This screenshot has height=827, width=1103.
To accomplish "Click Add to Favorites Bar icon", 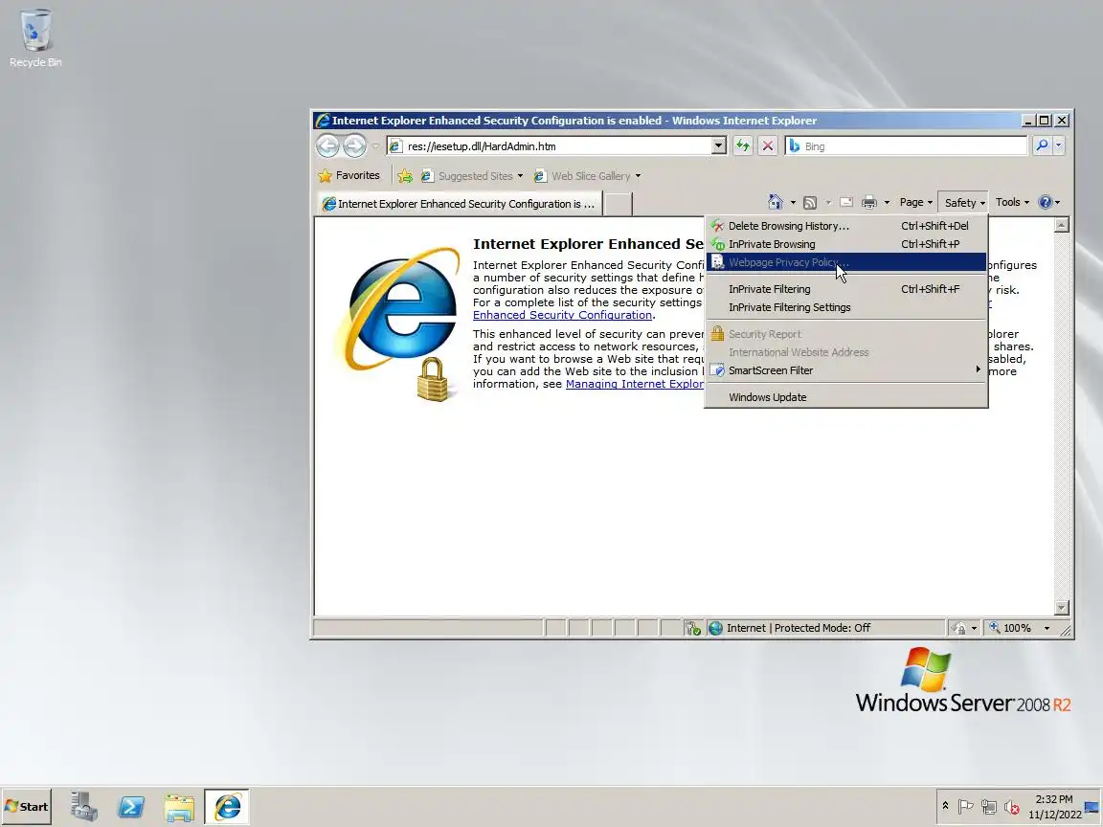I will pos(405,176).
